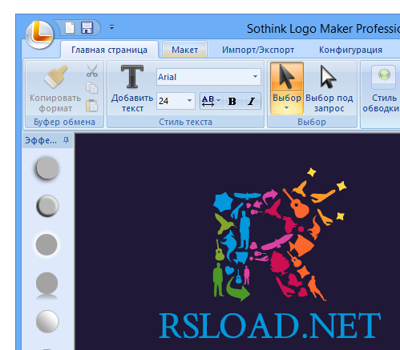This screenshot has height=350, width=400.
Task: Create a new document from quick access
Action: coord(70,28)
